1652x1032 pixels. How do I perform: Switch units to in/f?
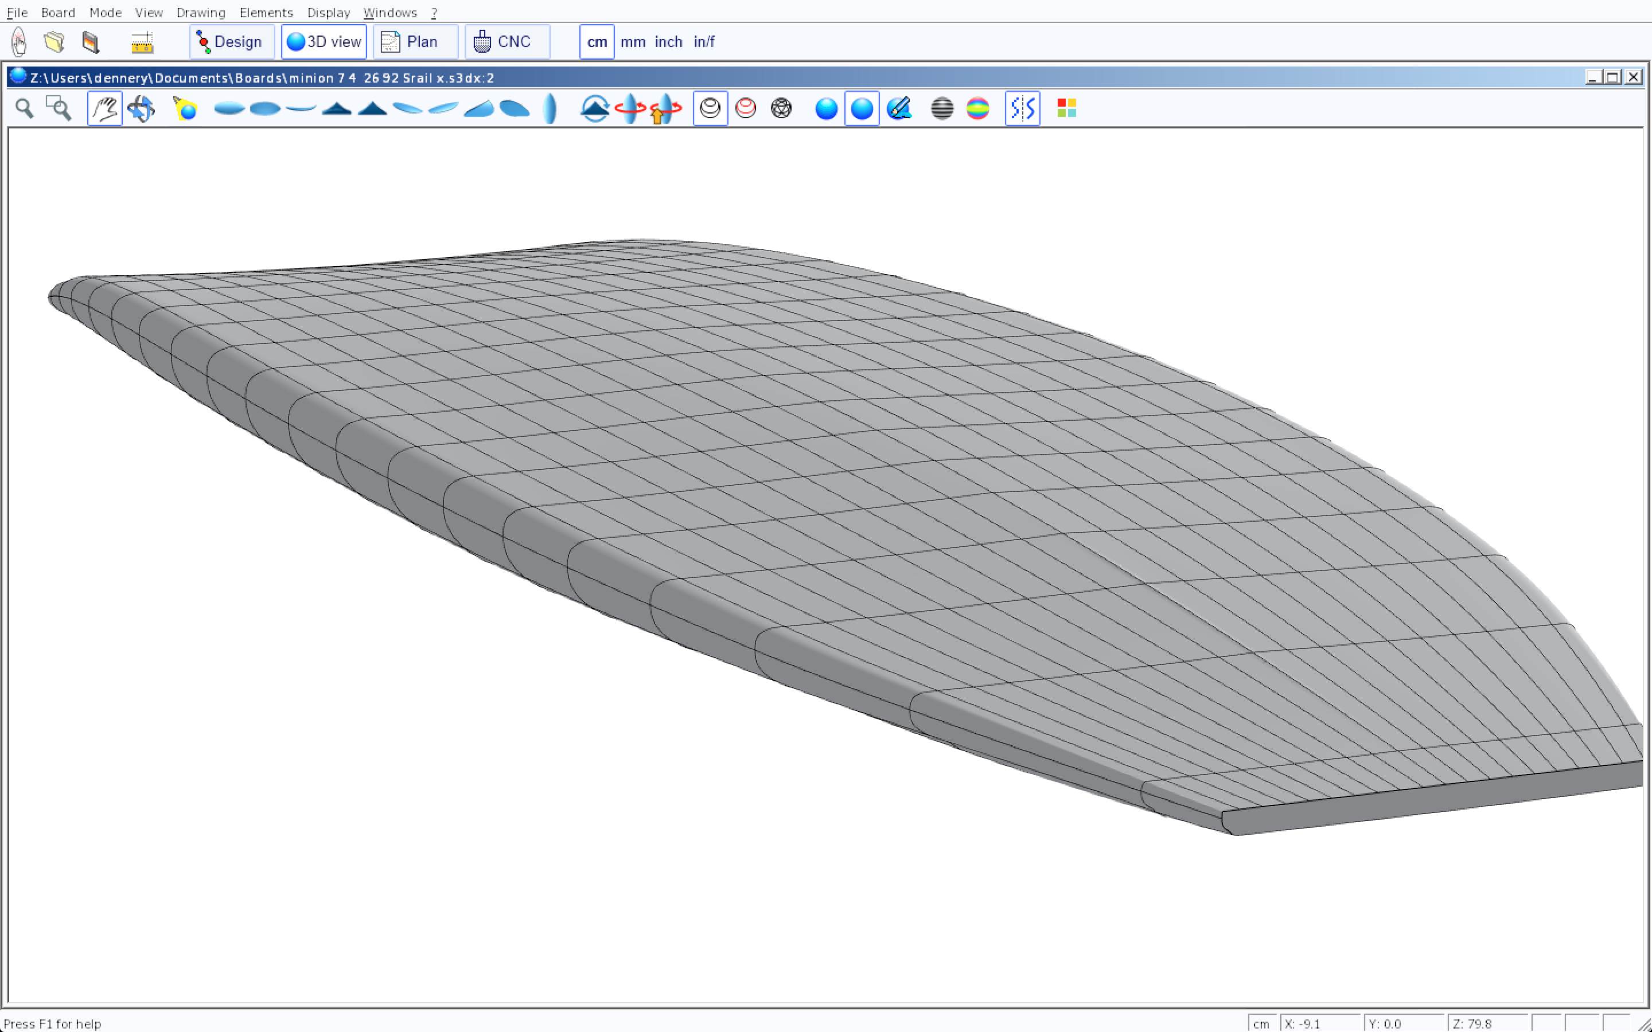pyautogui.click(x=704, y=42)
